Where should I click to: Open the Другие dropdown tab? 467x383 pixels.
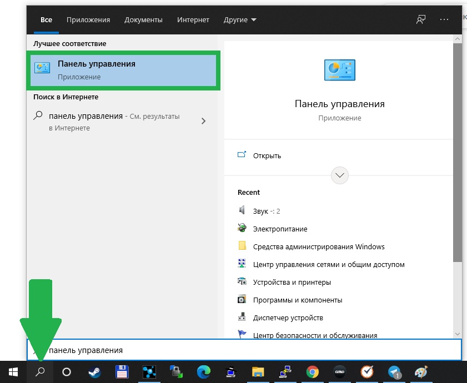coord(240,19)
